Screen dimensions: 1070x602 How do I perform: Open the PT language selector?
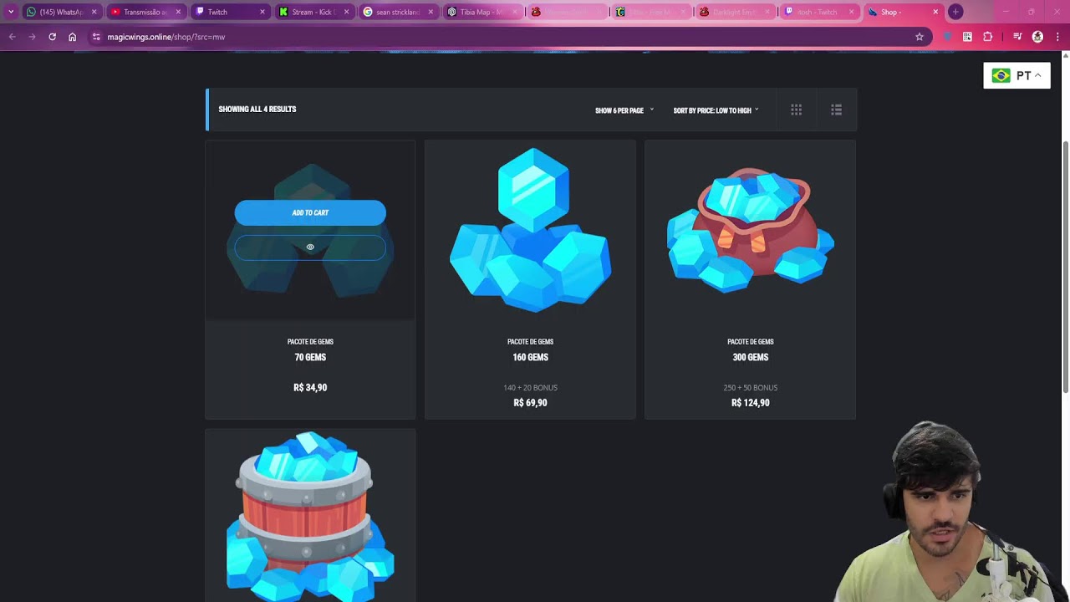point(1016,75)
